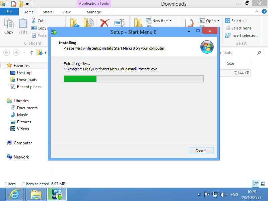
Task: Click the Back navigation arrow
Action: point(6,53)
